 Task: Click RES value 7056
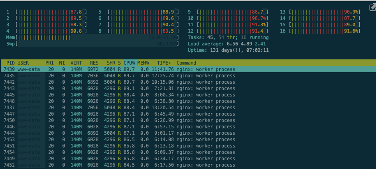point(93,108)
